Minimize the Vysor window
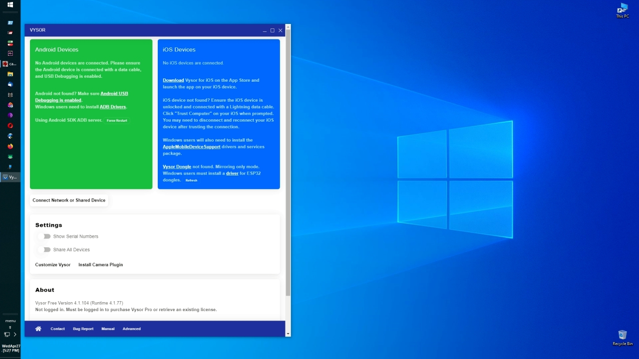Image resolution: width=639 pixels, height=359 pixels. tap(265, 30)
